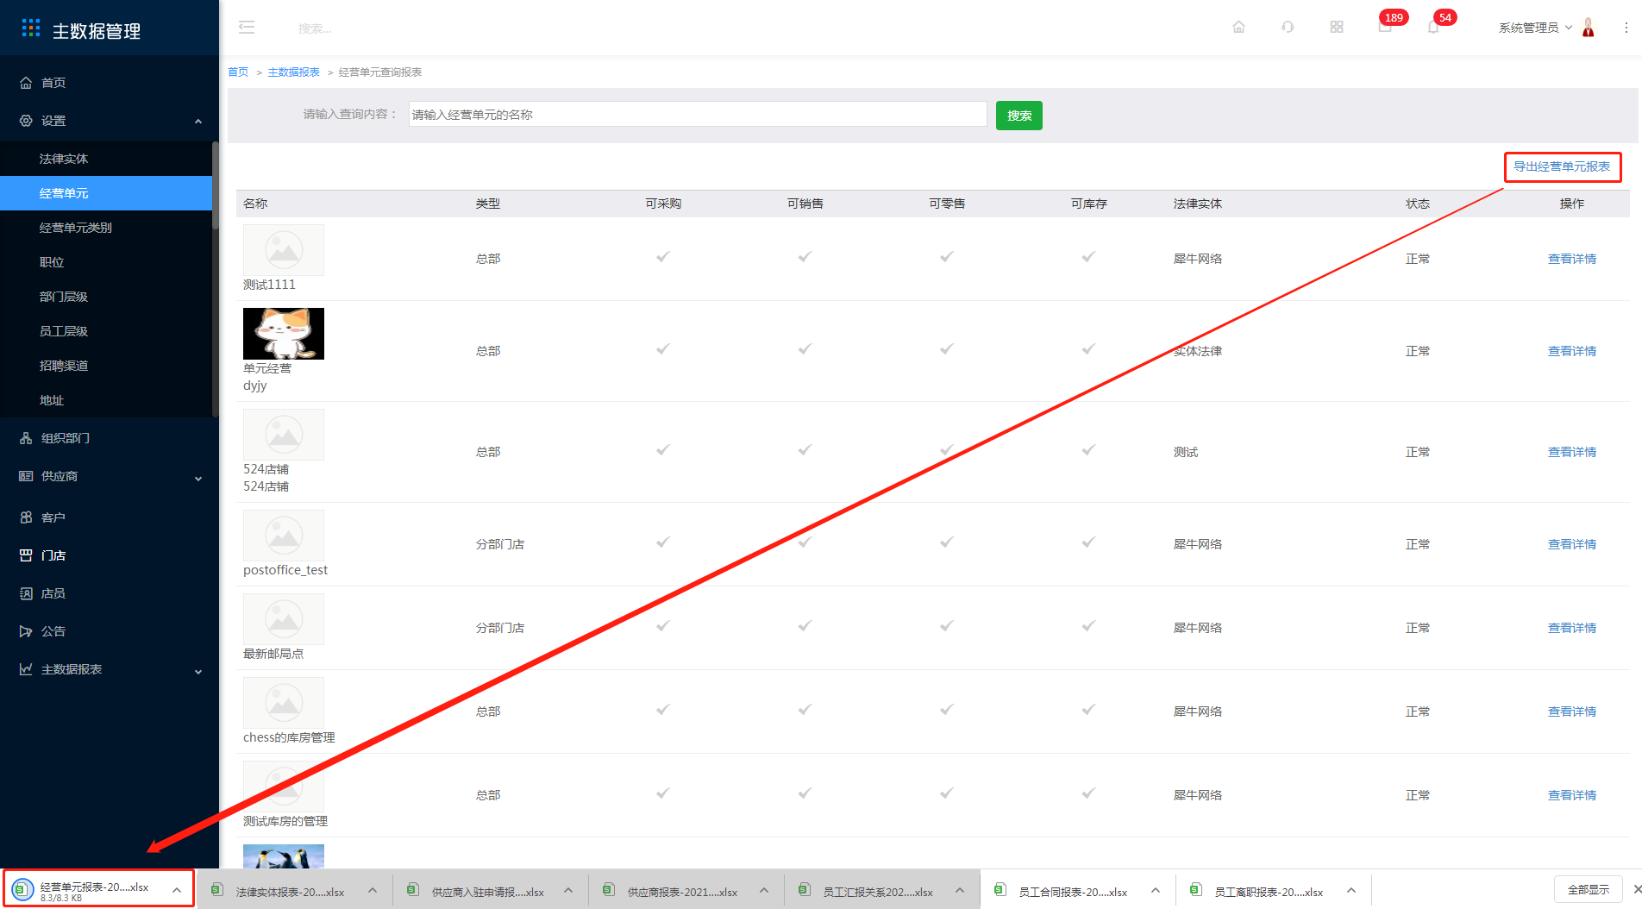Open options arrow for 员工汇报关系 download

[x=960, y=890]
